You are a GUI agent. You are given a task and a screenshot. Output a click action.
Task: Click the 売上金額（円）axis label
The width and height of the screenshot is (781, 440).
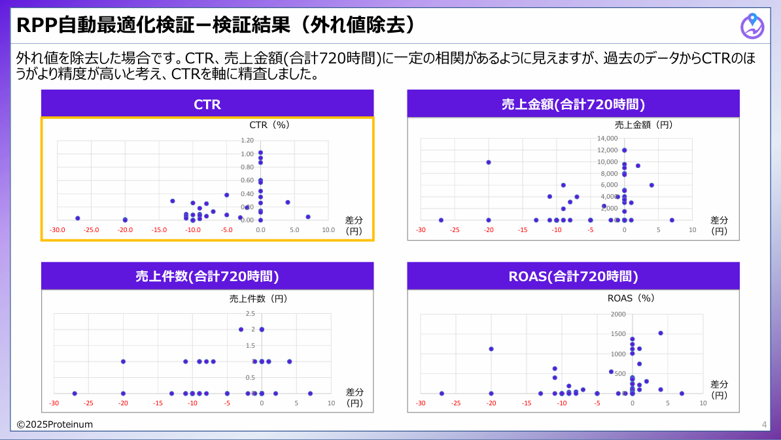pyautogui.click(x=644, y=124)
